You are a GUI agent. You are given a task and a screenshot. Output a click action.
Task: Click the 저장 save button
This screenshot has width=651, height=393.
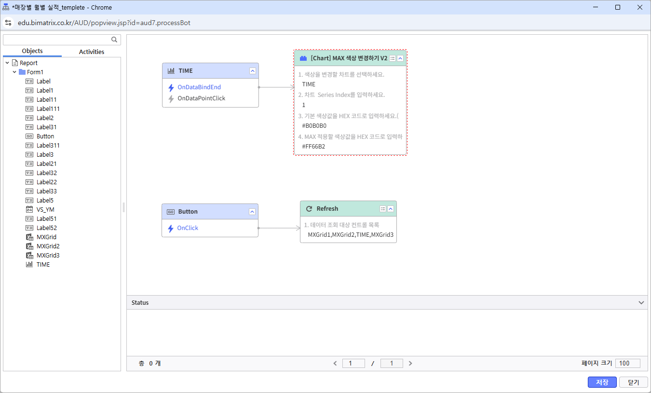pos(602,382)
